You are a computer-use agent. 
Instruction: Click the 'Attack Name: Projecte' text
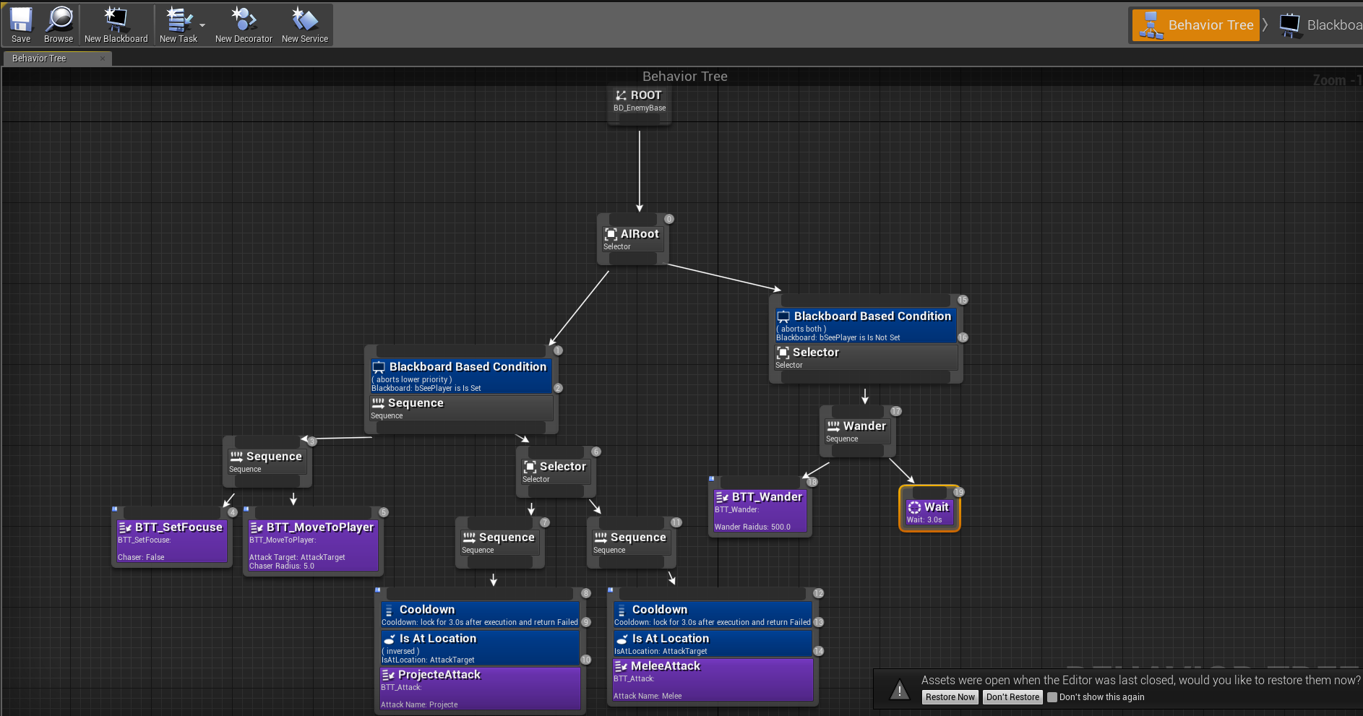[419, 704]
